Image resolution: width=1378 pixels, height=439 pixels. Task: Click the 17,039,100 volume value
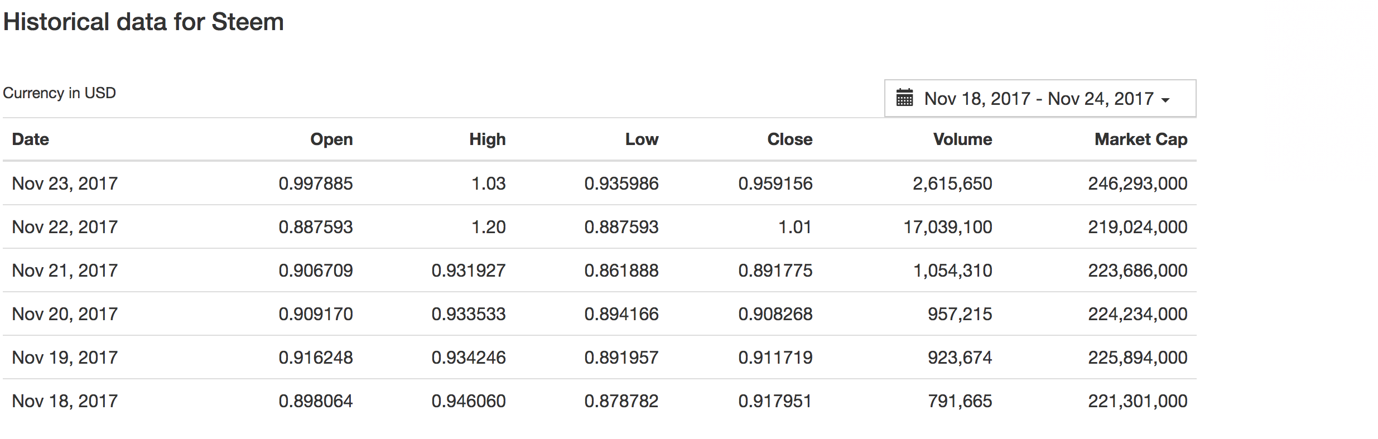click(948, 227)
